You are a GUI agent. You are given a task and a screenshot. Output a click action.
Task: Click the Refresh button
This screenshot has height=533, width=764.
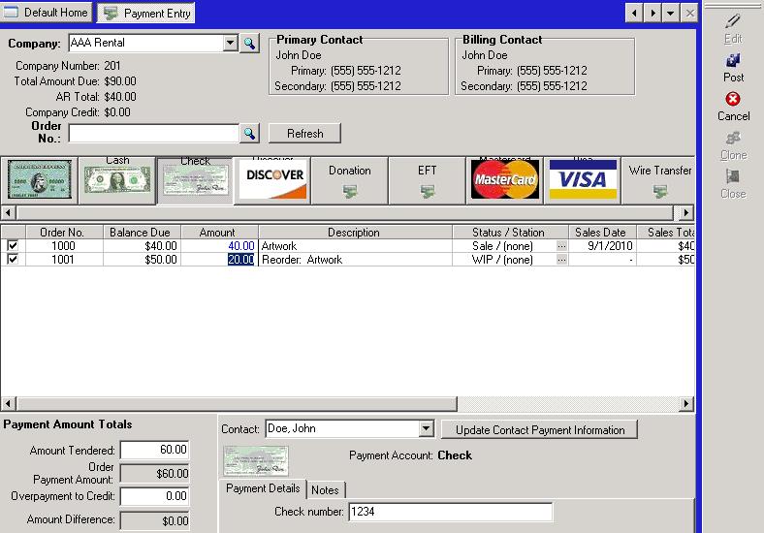(304, 134)
